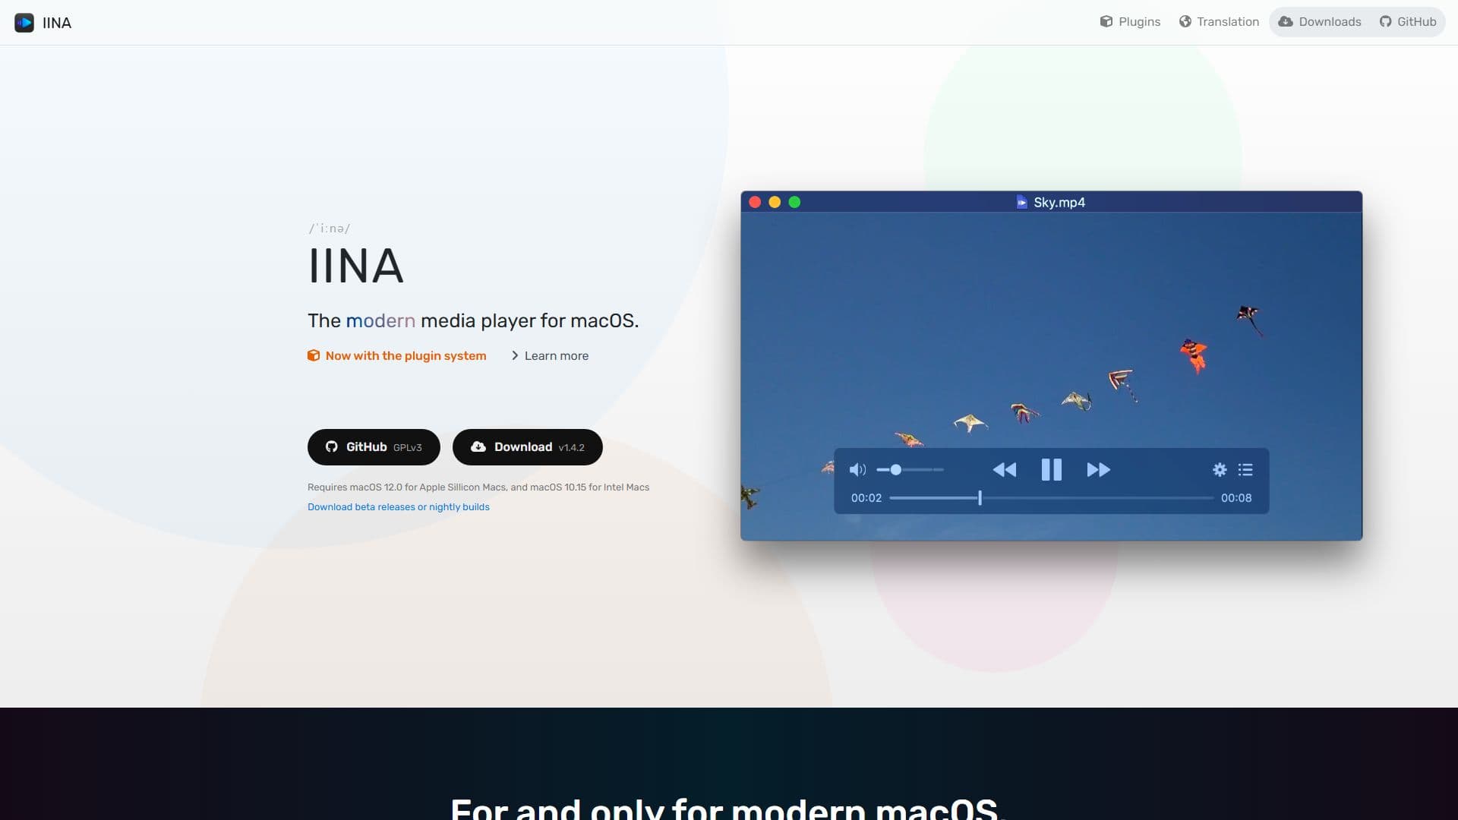Click the GitHub icon in header
Image resolution: width=1458 pixels, height=820 pixels.
point(1386,21)
